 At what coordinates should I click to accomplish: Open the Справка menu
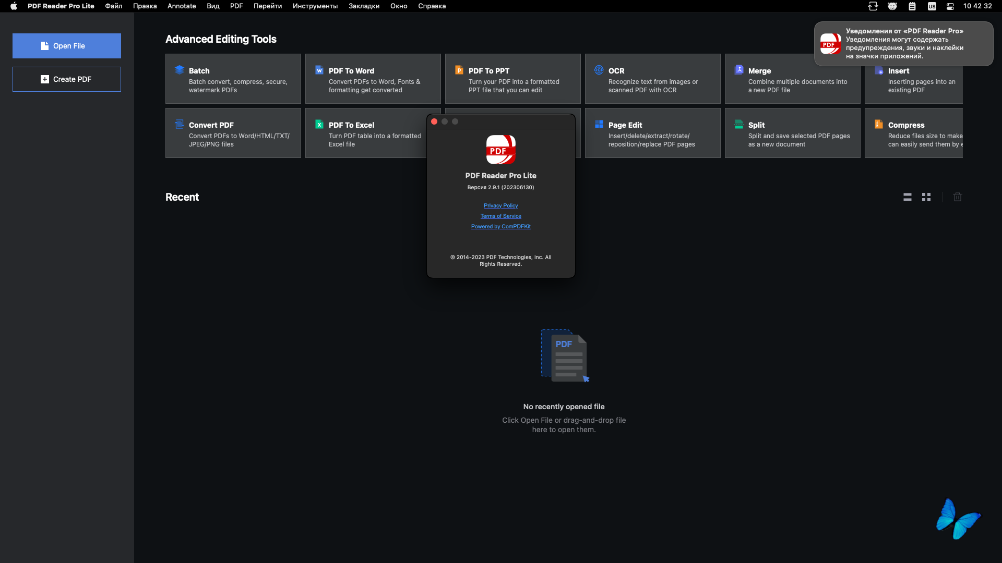click(x=432, y=6)
